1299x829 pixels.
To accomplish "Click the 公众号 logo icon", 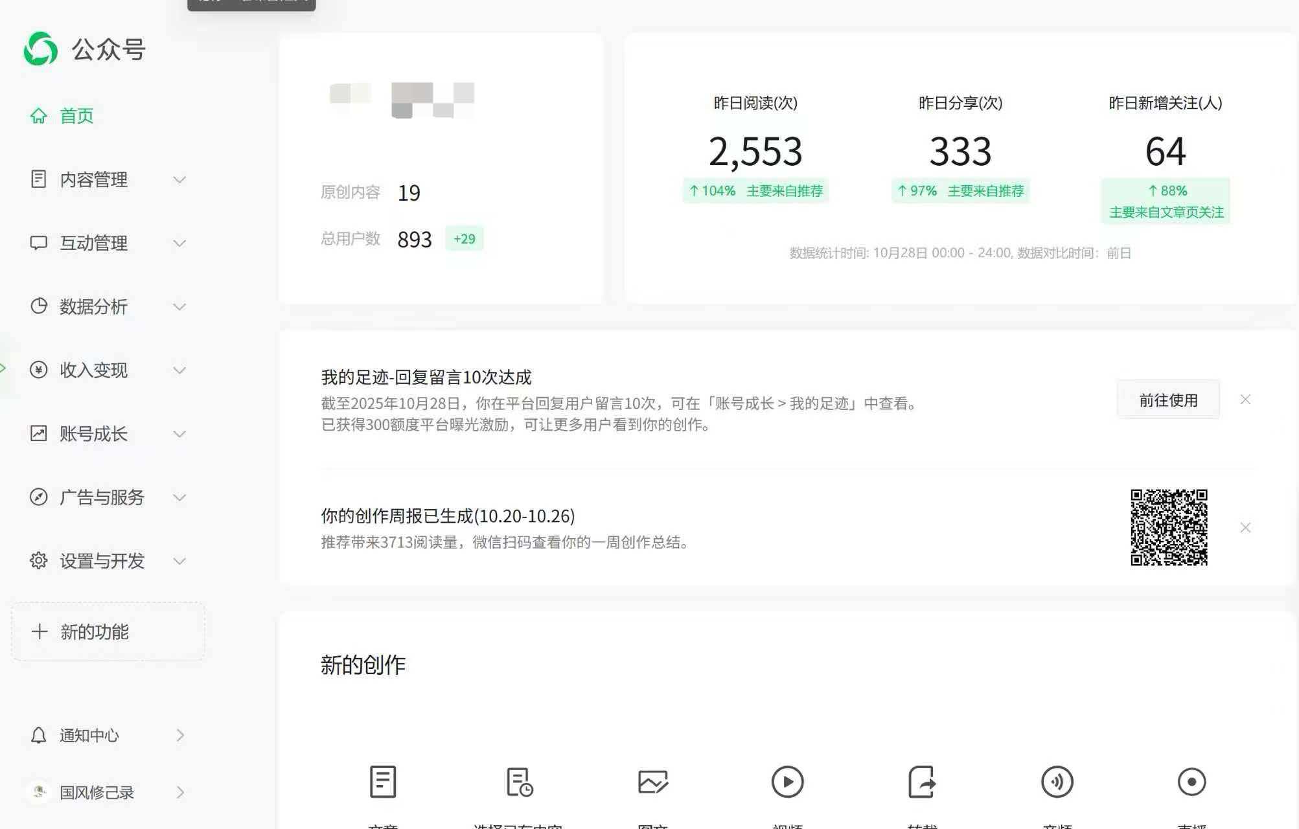I will [41, 49].
